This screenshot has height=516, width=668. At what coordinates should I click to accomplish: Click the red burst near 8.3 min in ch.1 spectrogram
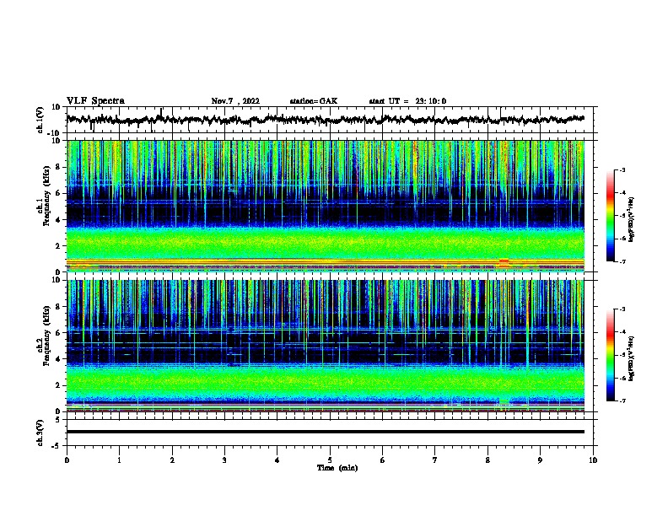pos(504,263)
